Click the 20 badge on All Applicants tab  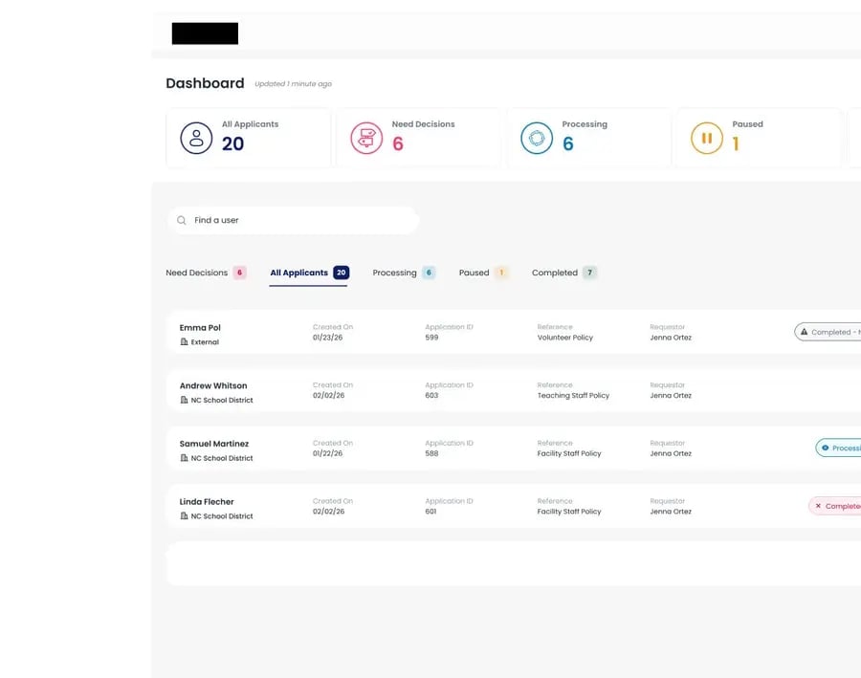[x=341, y=273]
